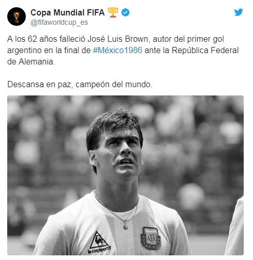Click the phrase "campeón del mundo"
The width and height of the screenshot is (253, 260).
114,85
